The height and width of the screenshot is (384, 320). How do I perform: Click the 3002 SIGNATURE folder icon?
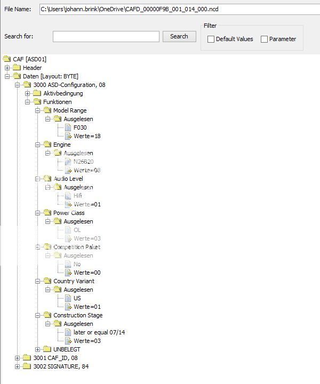(27, 366)
